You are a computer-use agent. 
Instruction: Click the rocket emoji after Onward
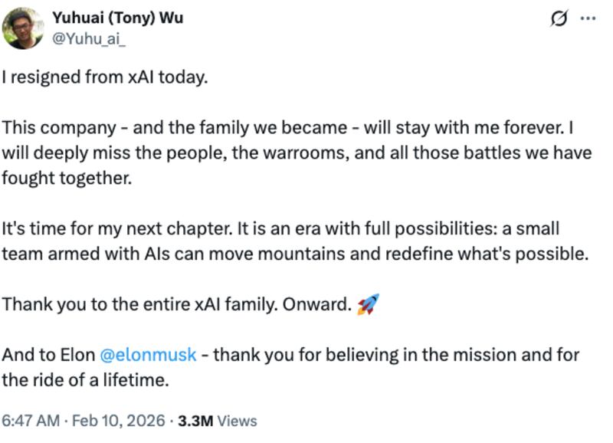coord(368,304)
